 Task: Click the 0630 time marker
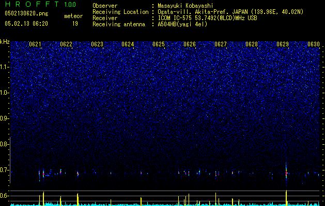point(314,44)
